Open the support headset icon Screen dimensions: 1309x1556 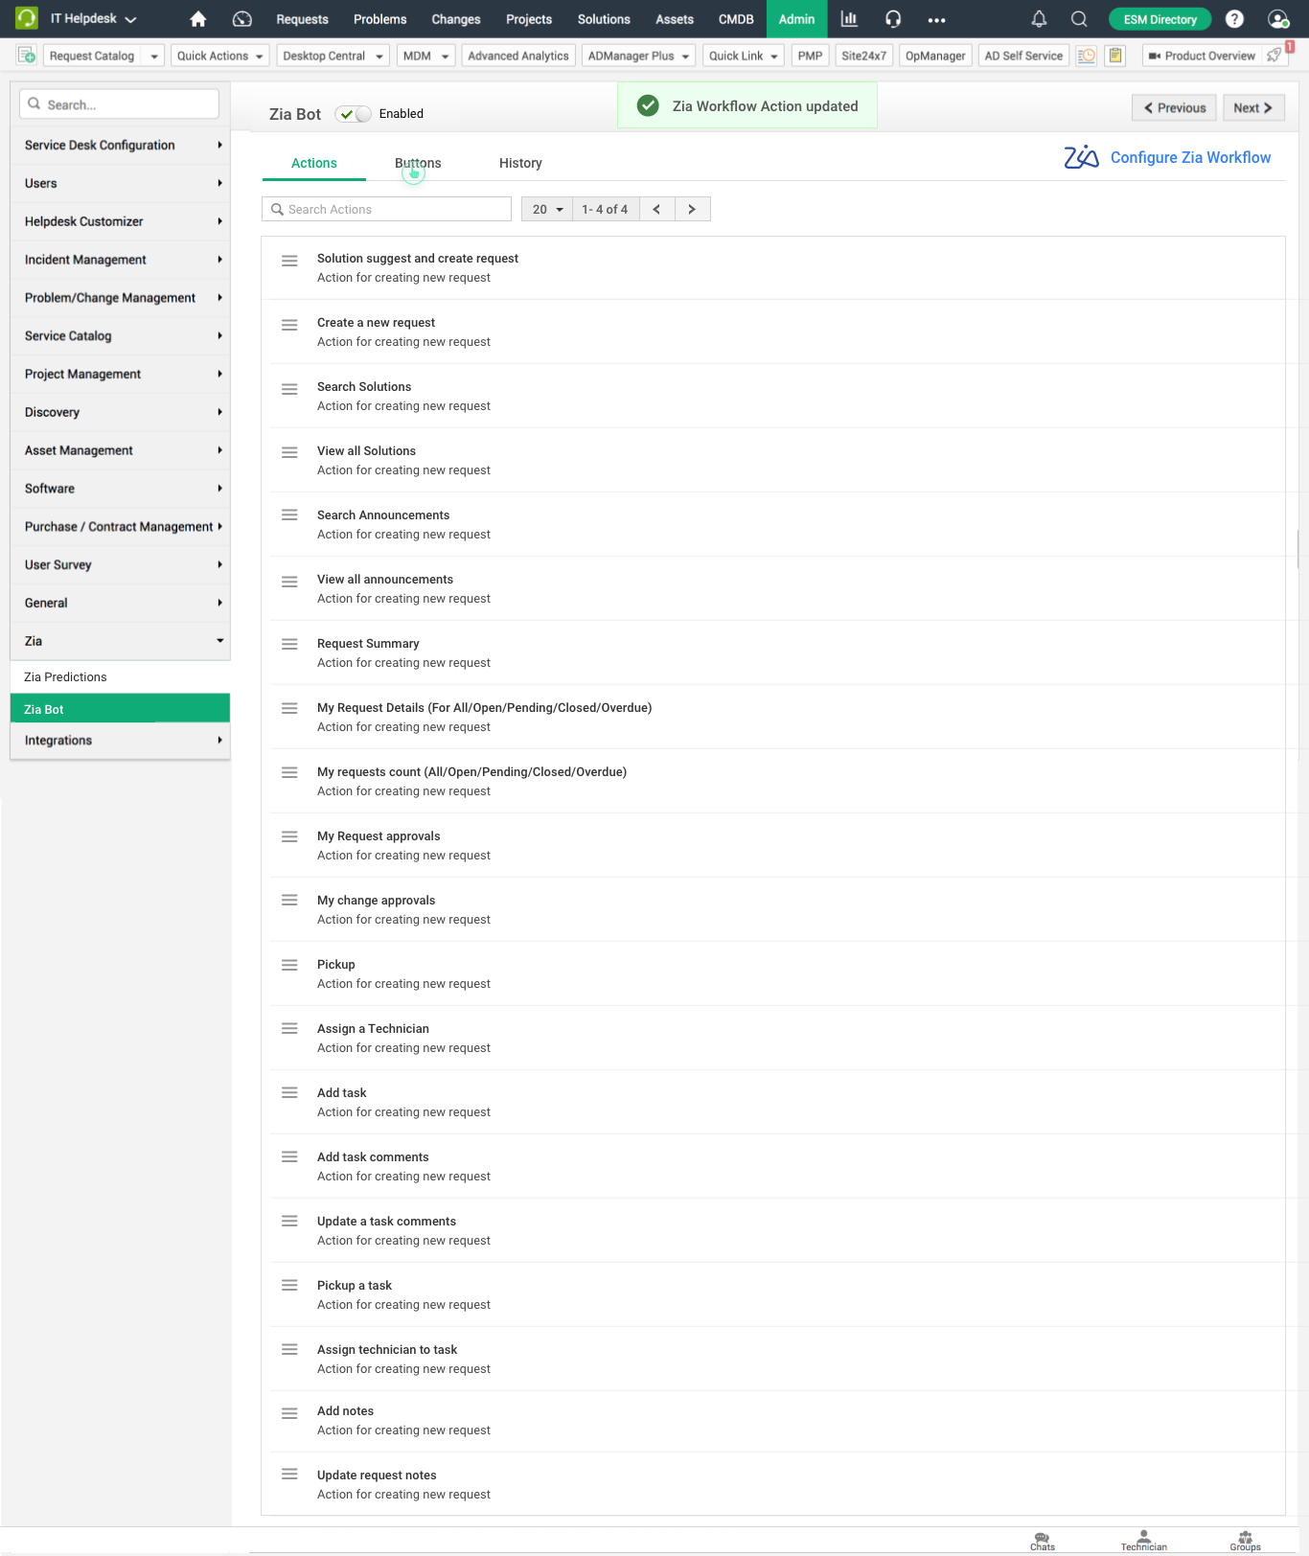point(893,19)
